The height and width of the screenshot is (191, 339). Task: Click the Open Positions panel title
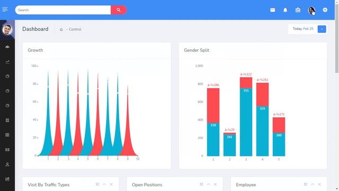pyautogui.click(x=147, y=185)
